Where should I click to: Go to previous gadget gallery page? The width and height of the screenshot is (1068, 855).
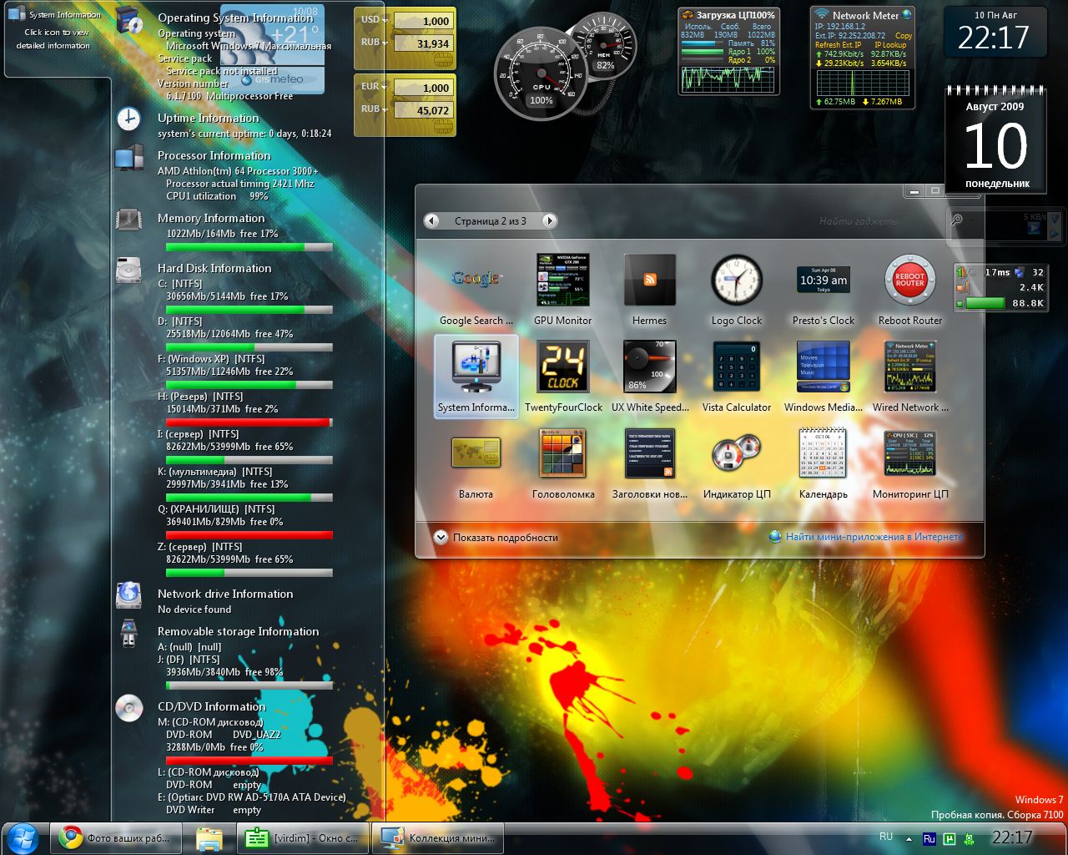[x=431, y=220]
